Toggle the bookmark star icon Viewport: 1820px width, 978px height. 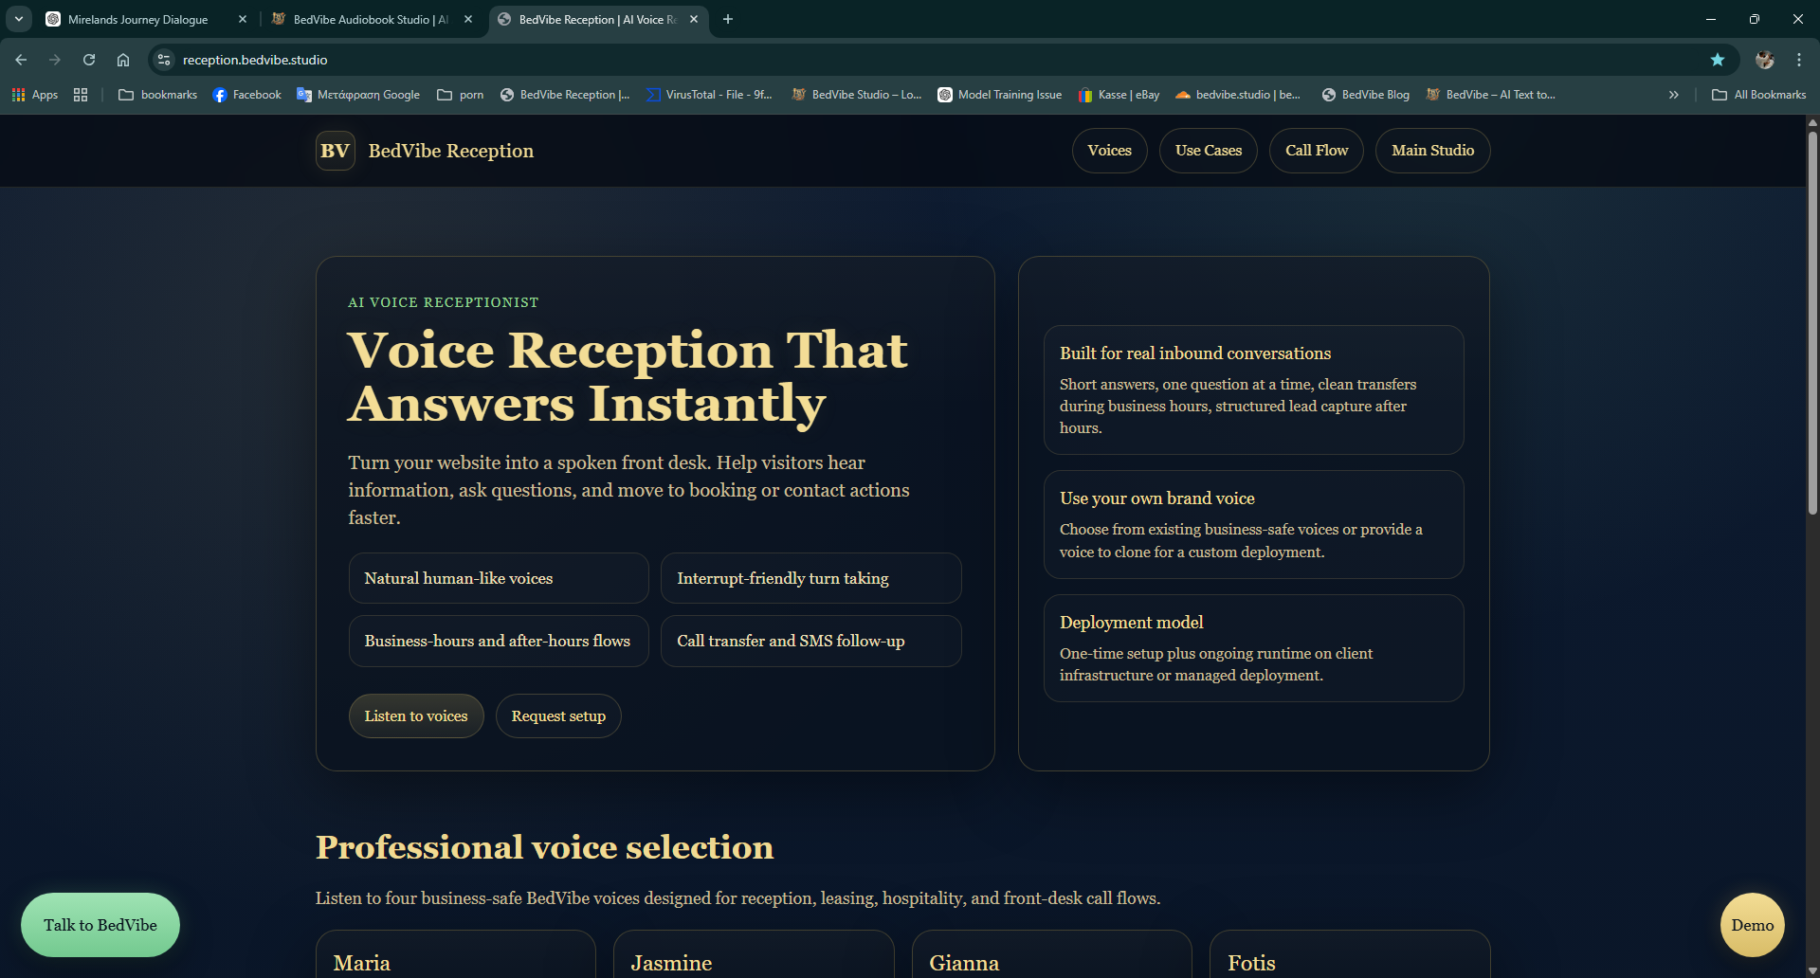(1717, 60)
